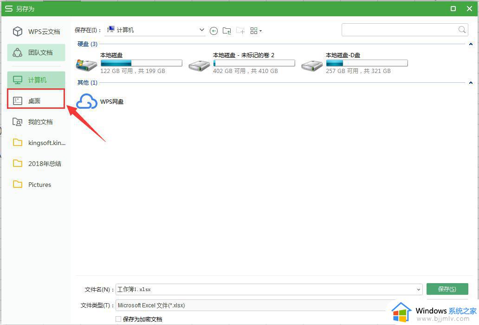479x325 pixels.
Task: Open the 2018年总结 folder shortcut
Action: pos(36,163)
